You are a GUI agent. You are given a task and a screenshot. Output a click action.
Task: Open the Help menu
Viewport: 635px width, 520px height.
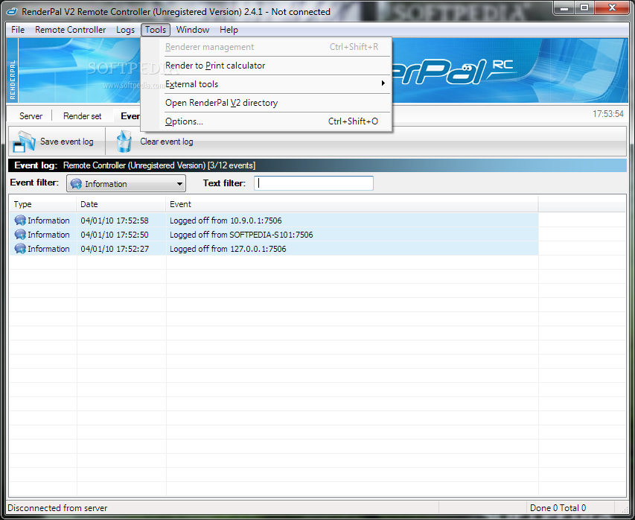point(229,30)
